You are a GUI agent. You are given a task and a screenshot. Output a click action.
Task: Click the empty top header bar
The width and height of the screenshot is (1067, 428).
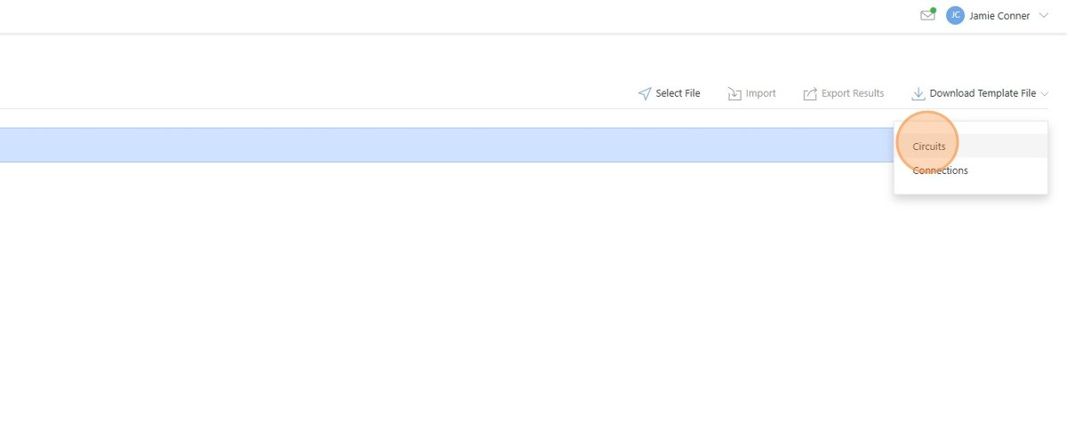pyautogui.click(x=445, y=16)
